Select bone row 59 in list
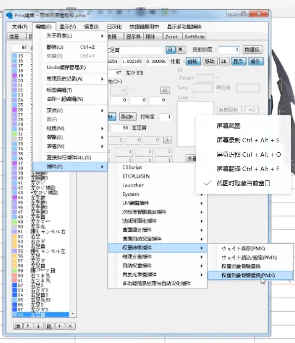The width and height of the screenshot is (295, 343). point(41,270)
